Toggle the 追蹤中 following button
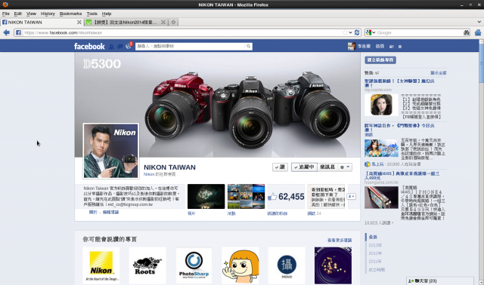 tap(304, 167)
